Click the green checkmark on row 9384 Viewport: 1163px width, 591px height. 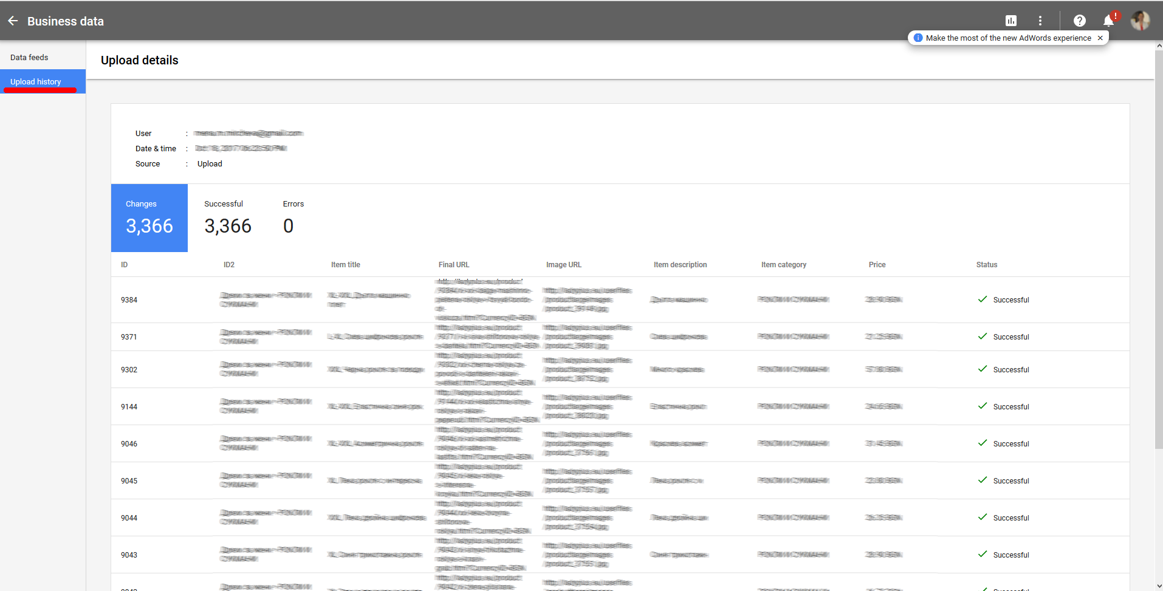point(982,299)
